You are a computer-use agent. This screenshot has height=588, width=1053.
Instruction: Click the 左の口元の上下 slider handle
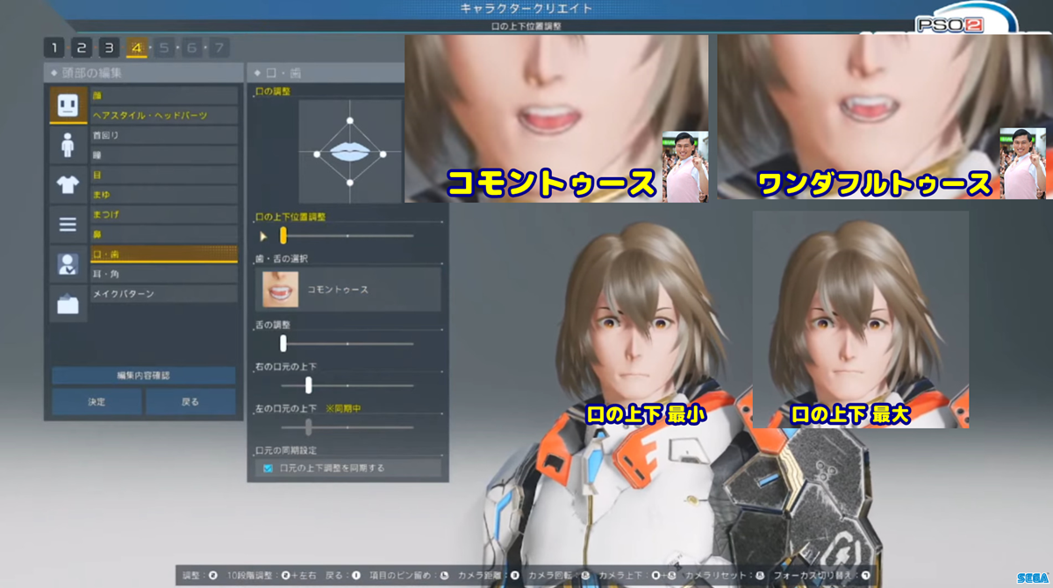309,427
